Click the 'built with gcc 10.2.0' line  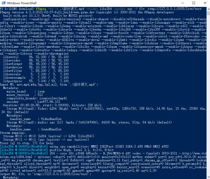click(48, 16)
